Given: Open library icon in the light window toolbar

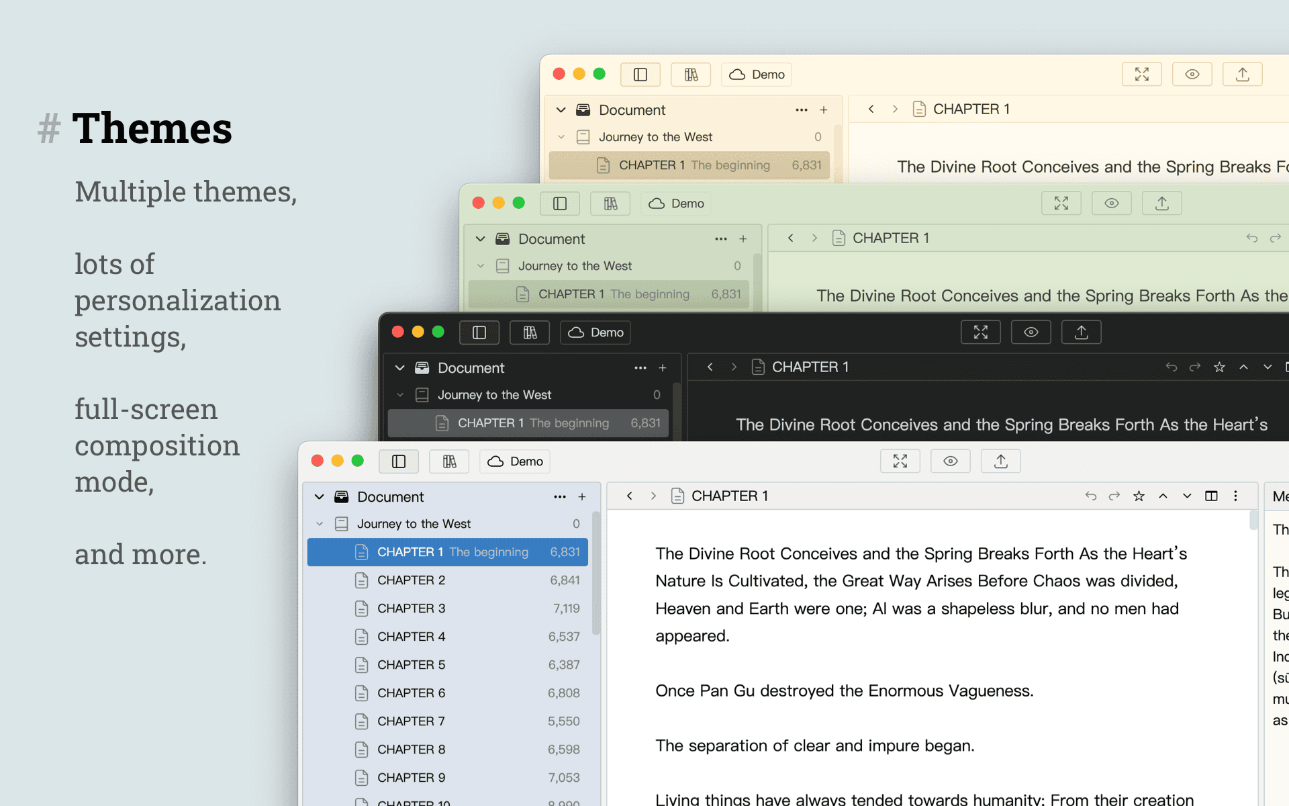Looking at the screenshot, I should 449,461.
